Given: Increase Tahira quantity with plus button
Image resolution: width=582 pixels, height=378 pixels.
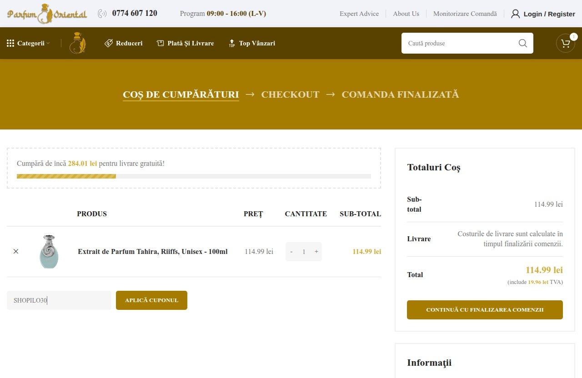Looking at the screenshot, I should click(316, 252).
